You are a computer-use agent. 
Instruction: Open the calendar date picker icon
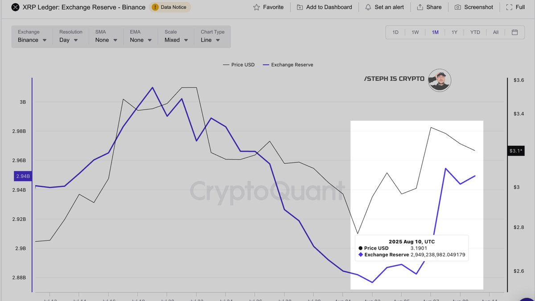[x=515, y=32]
